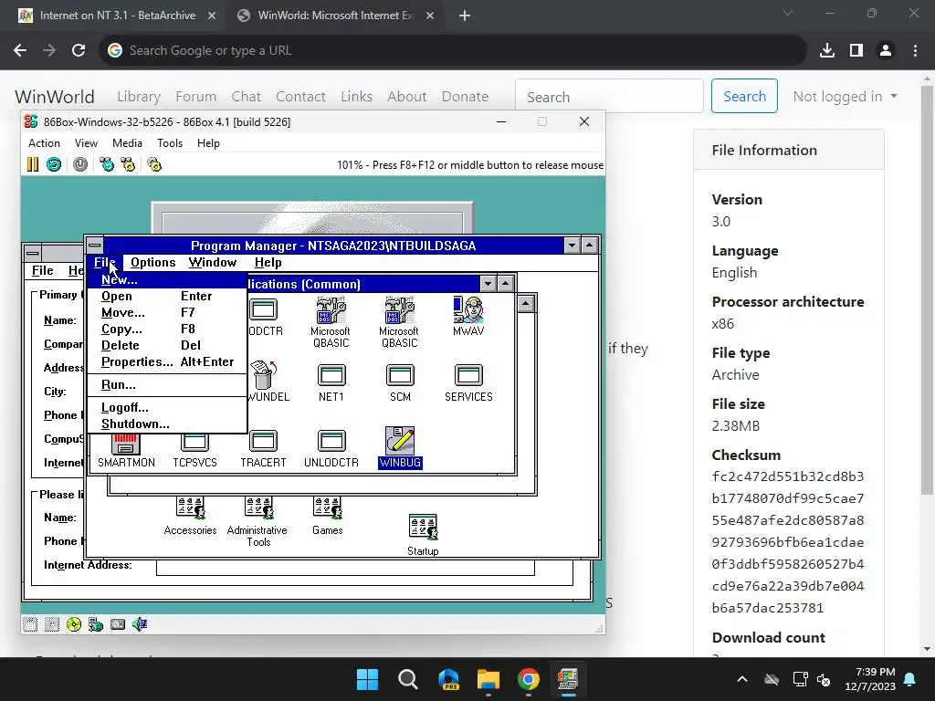Click the taskbar clock 7:39 PM

click(x=870, y=679)
